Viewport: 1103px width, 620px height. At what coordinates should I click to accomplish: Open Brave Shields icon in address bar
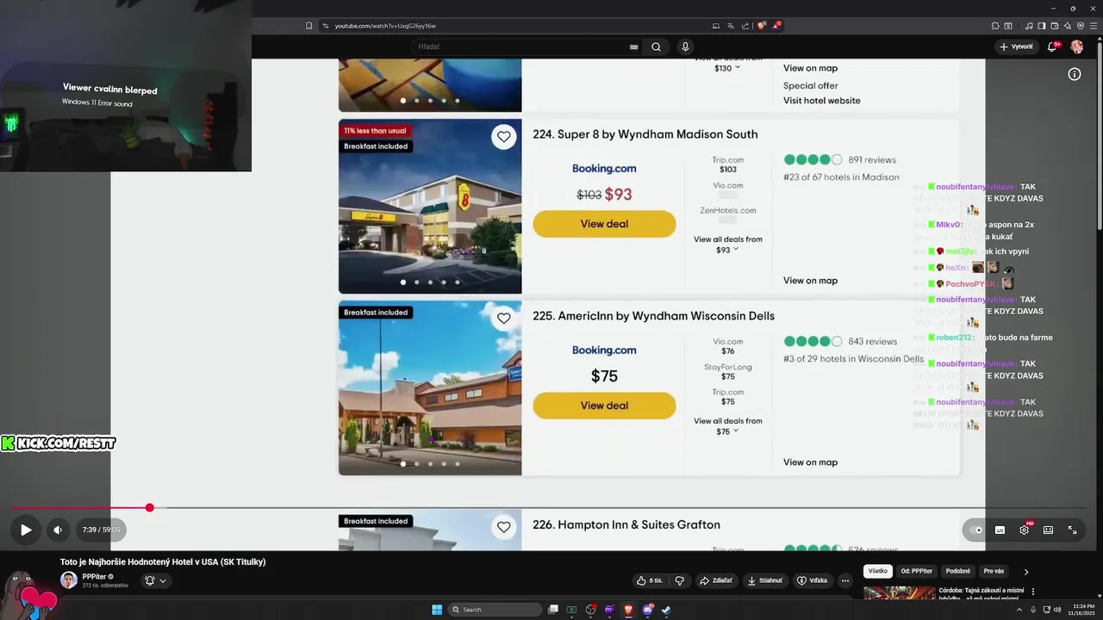pyautogui.click(x=762, y=26)
